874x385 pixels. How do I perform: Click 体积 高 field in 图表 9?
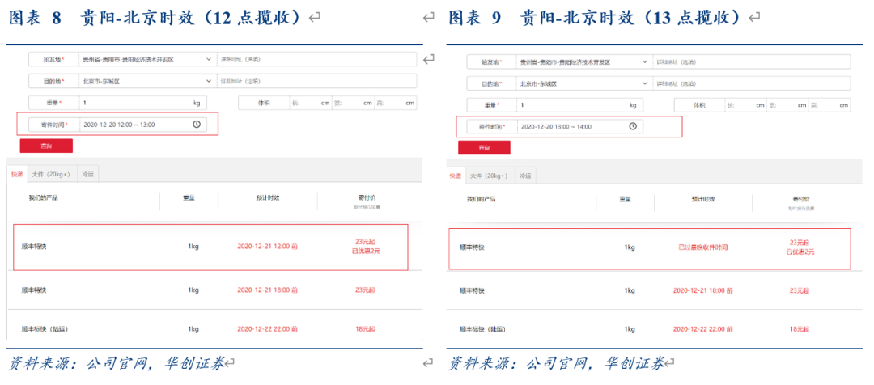click(x=829, y=105)
